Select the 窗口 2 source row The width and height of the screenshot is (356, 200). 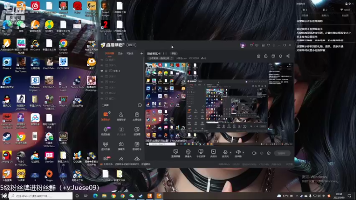click(121, 93)
